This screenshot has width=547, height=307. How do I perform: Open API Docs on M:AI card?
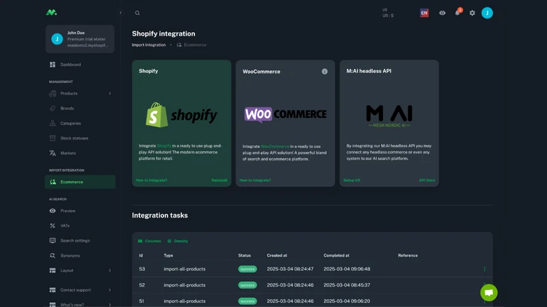tap(427, 180)
